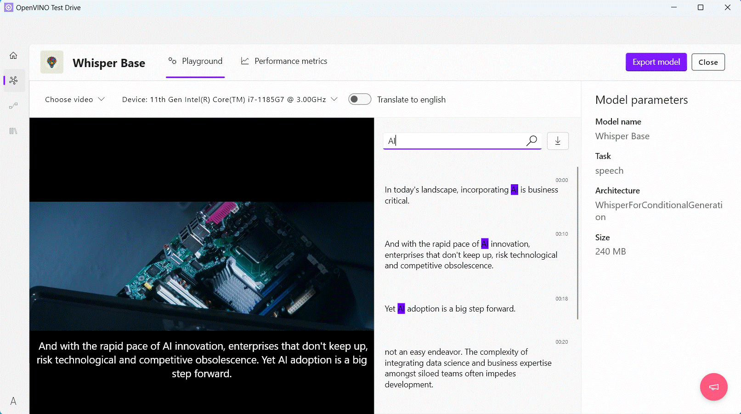Enable Translate to english
741x414 pixels.
point(360,99)
